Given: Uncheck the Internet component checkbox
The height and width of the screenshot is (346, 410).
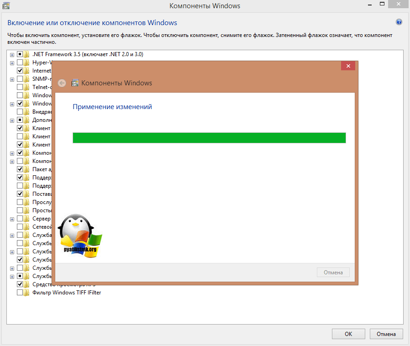Looking at the screenshot, I should pos(20,71).
